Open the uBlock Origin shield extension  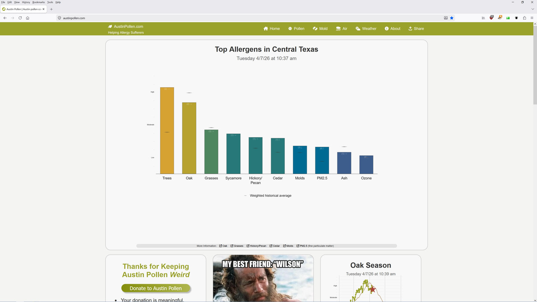pos(492,18)
